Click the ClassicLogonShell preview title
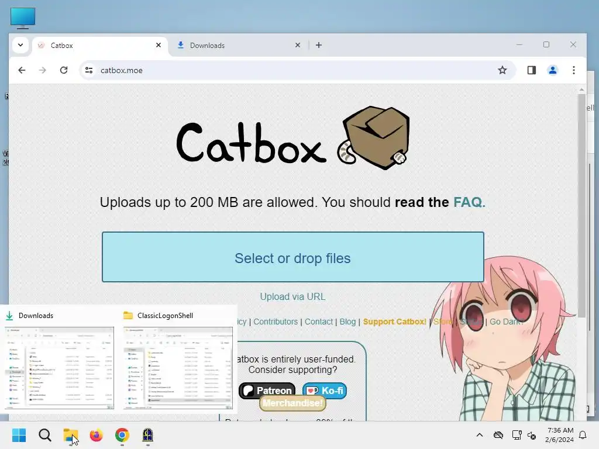This screenshot has width=599, height=449. coord(165,316)
